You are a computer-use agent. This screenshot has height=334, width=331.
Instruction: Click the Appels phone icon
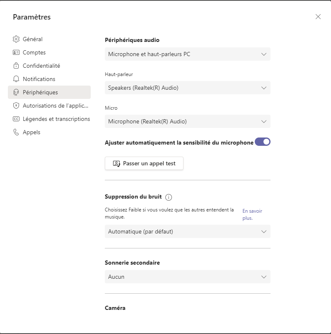(x=16, y=132)
